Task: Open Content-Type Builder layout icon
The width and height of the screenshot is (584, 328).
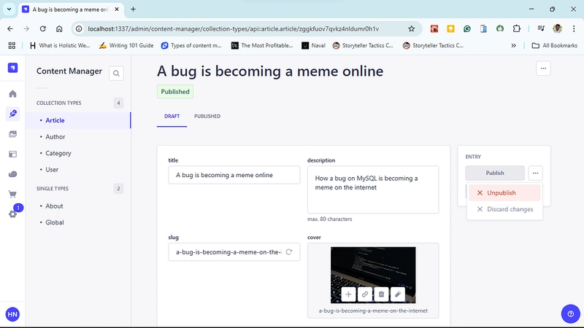Action: tap(12, 154)
